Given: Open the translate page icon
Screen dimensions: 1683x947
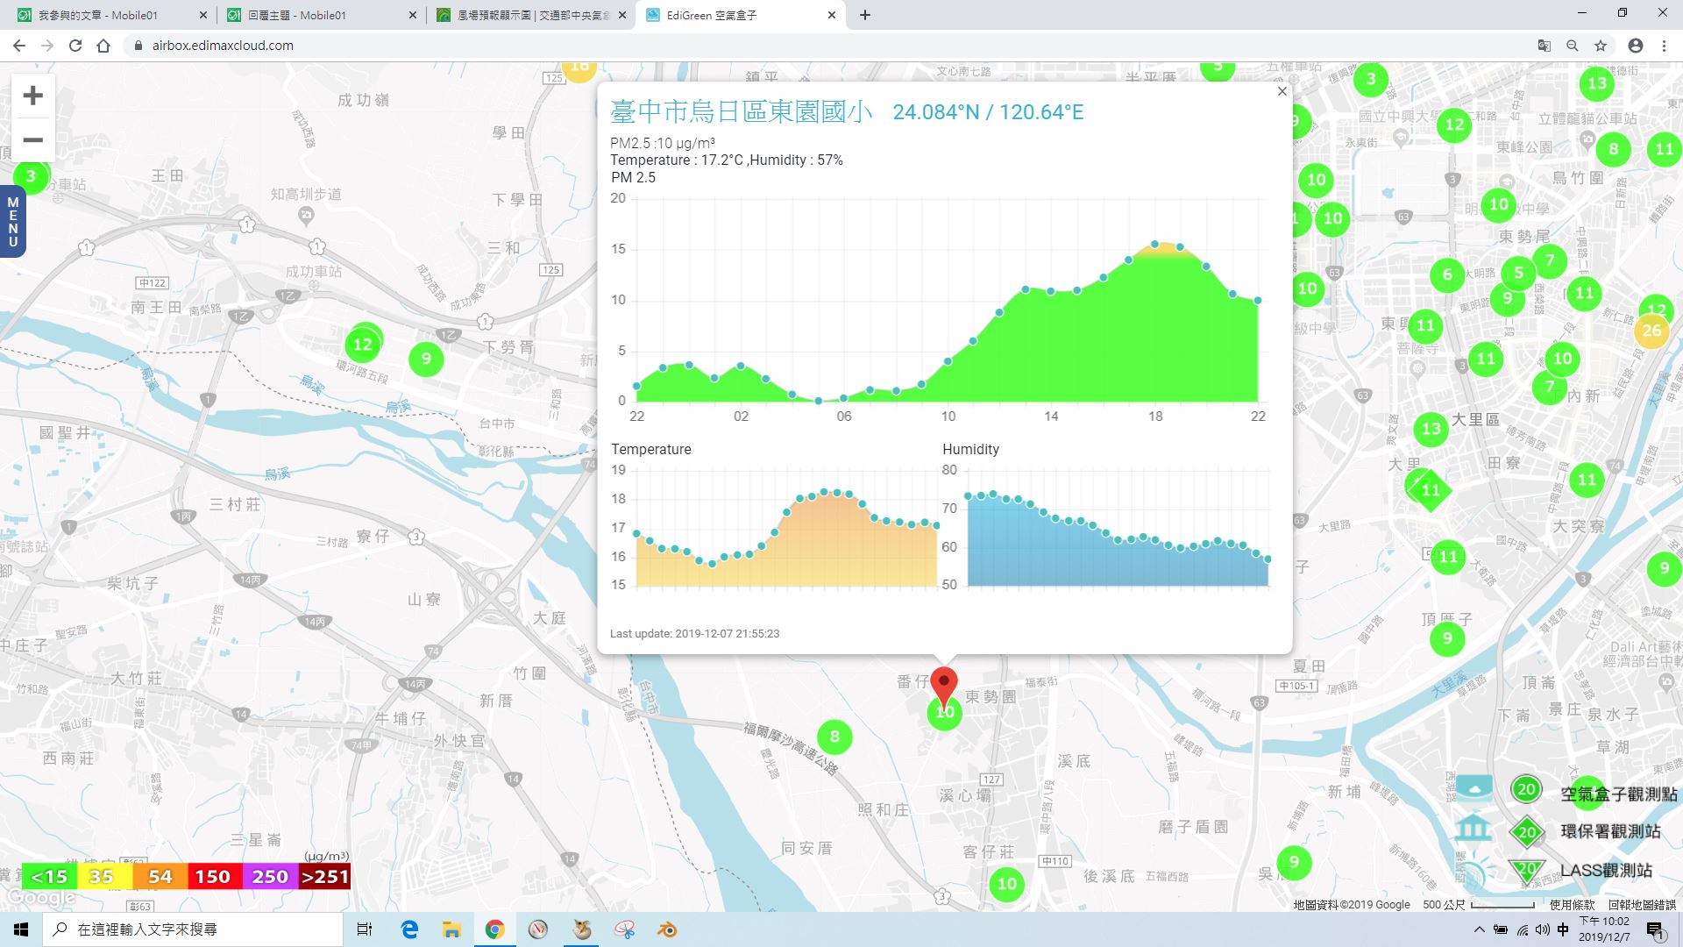Looking at the screenshot, I should [1545, 46].
